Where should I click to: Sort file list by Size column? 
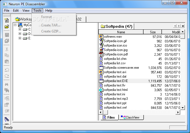(x=152, y=32)
